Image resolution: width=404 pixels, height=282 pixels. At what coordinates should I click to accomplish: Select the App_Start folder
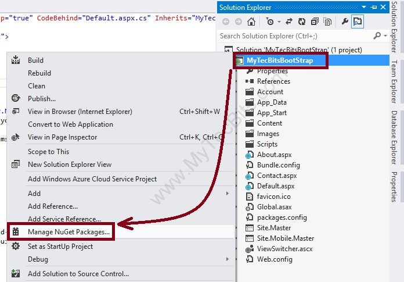[272, 113]
